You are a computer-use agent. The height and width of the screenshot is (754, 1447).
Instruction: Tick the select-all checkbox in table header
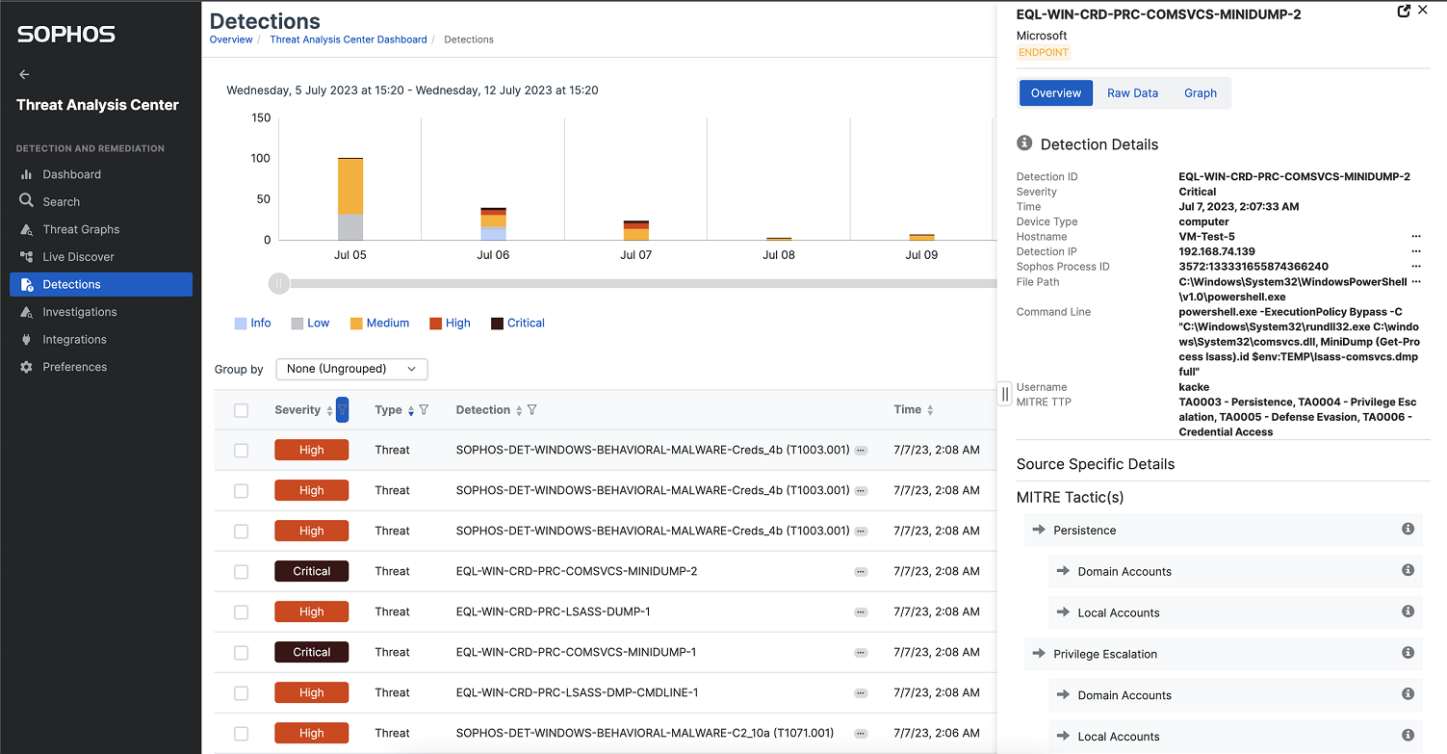(241, 410)
